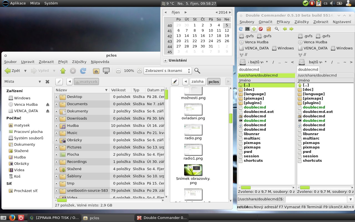Click Double Commander command line input

tap(316, 199)
